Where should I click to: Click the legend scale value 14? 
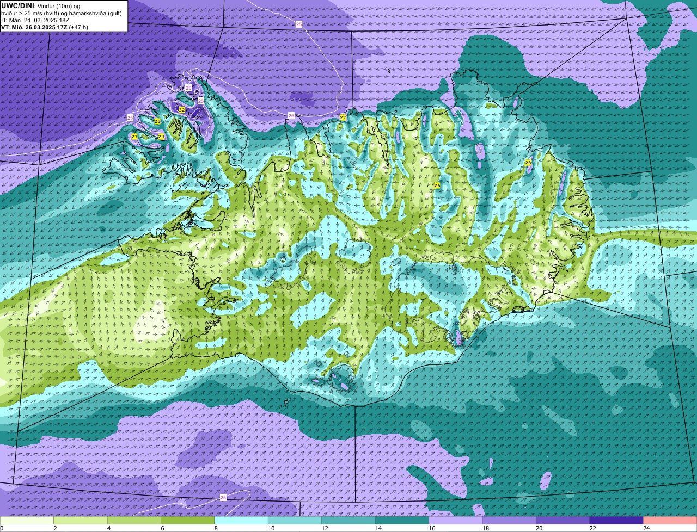(378, 528)
